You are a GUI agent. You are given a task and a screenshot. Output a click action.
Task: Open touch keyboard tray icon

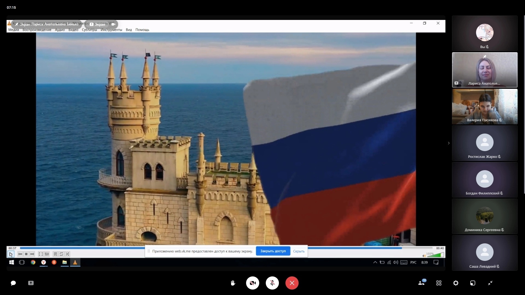pyautogui.click(x=404, y=262)
